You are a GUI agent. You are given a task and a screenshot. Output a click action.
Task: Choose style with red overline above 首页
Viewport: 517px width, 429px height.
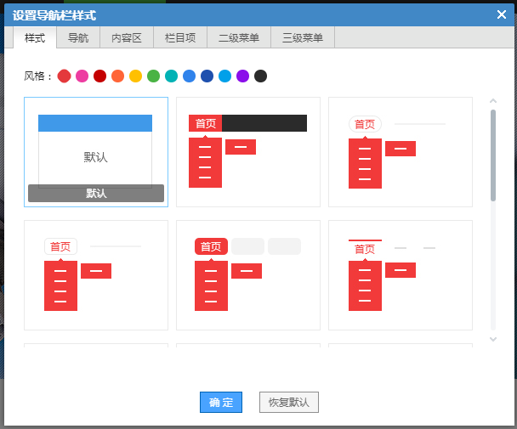point(401,275)
